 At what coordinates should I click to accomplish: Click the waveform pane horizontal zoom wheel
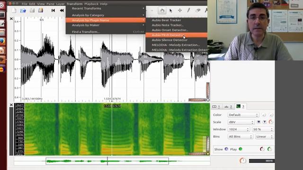197,100
